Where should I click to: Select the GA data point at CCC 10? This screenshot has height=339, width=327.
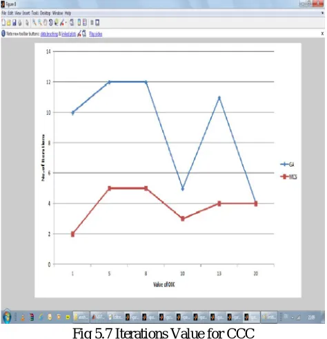tap(183, 189)
